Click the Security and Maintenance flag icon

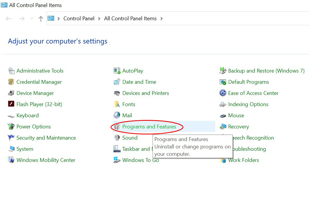pos(11,138)
